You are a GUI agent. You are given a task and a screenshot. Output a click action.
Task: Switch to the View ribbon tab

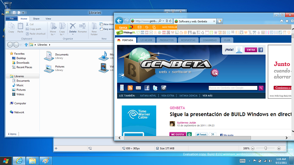(48, 19)
